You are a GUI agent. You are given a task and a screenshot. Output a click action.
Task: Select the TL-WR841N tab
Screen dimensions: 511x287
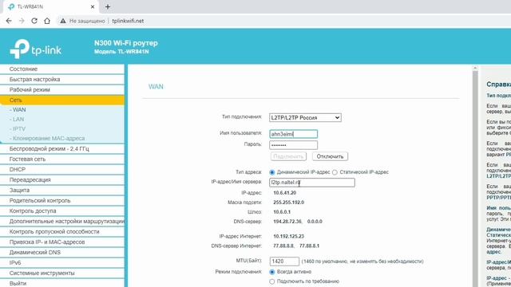(52, 6)
